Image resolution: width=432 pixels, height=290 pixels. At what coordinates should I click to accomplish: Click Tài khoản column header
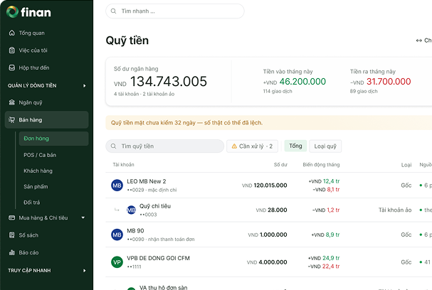pos(123,164)
